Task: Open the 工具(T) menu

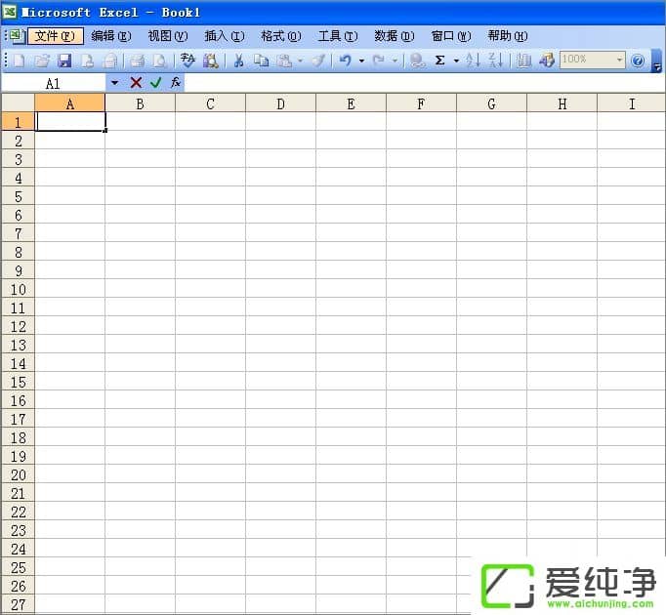Action: click(x=338, y=36)
